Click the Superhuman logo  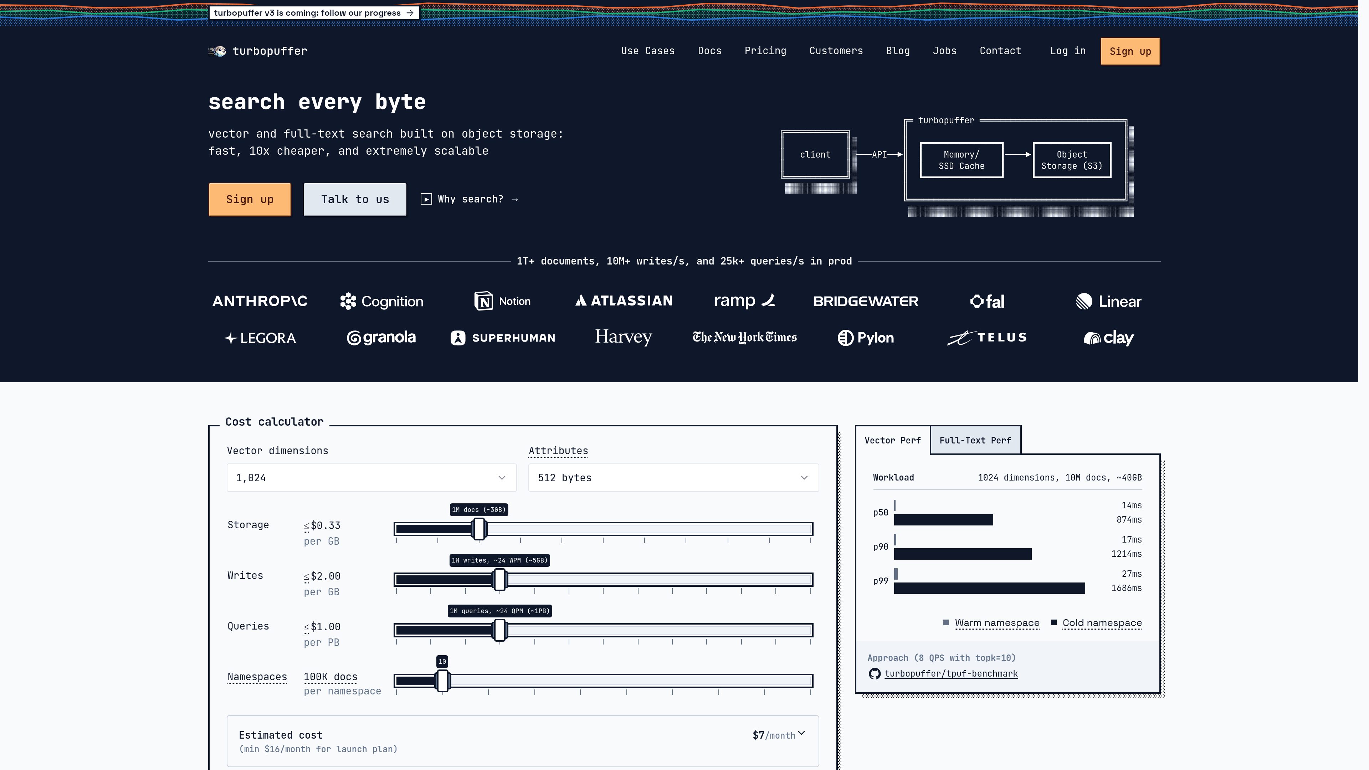coord(503,338)
